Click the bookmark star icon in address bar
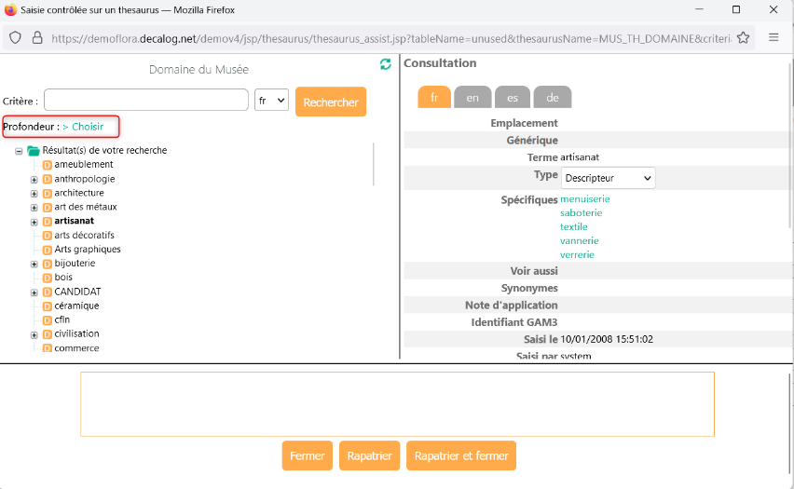794x489 pixels. [x=743, y=38]
